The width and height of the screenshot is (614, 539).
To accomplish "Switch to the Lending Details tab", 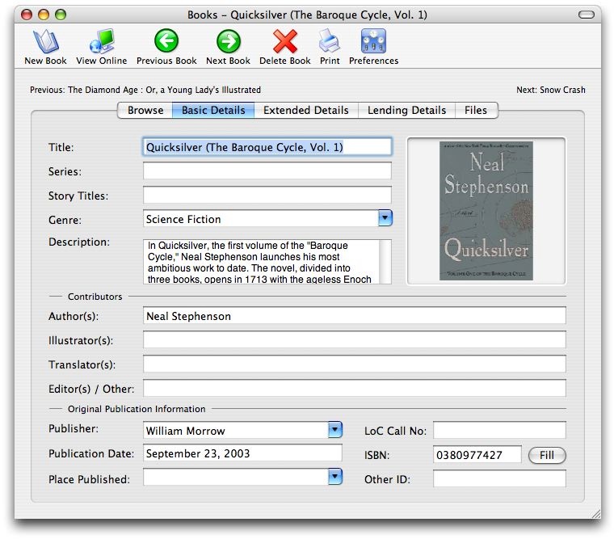I will 406,110.
